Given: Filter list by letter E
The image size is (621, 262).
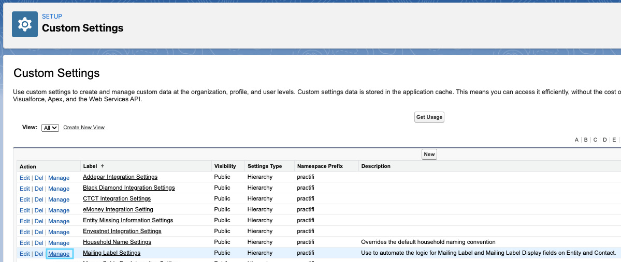Looking at the screenshot, I should tap(614, 140).
